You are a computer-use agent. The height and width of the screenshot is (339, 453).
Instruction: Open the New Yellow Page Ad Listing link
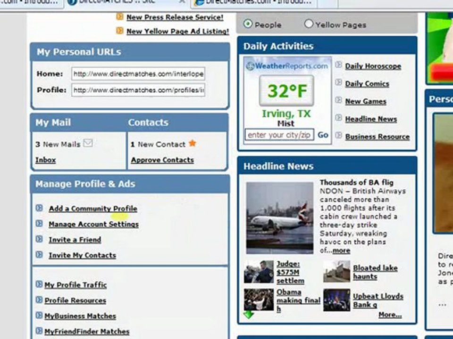[x=178, y=31]
